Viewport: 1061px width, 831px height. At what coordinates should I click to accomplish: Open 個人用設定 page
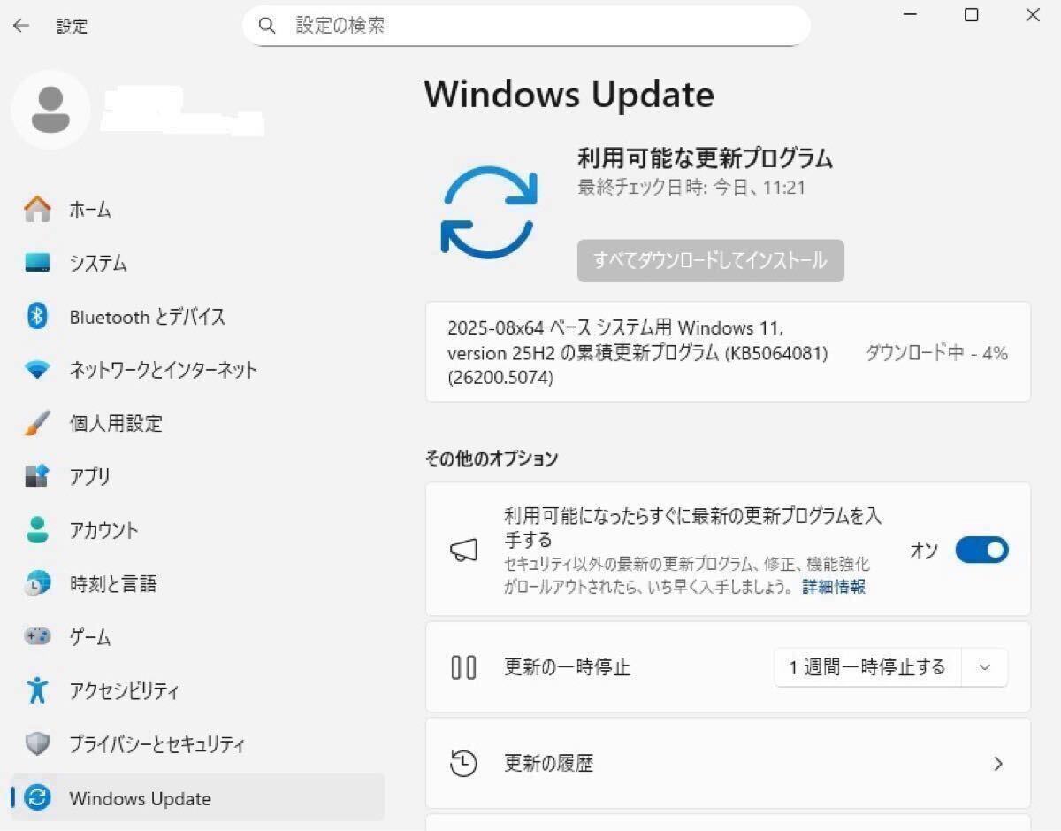(198, 423)
